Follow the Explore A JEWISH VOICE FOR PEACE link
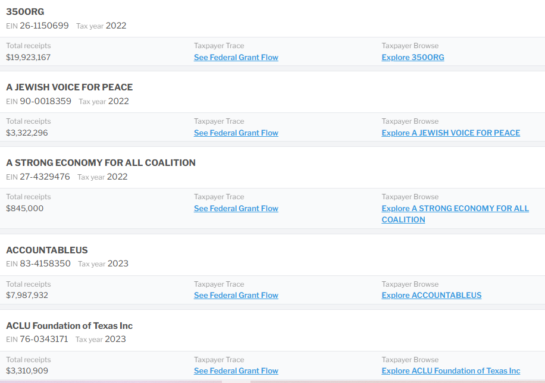The width and height of the screenshot is (545, 383). pos(450,133)
